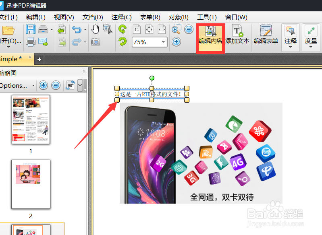Enlarge thumbnails with plus icon

pos(43,85)
